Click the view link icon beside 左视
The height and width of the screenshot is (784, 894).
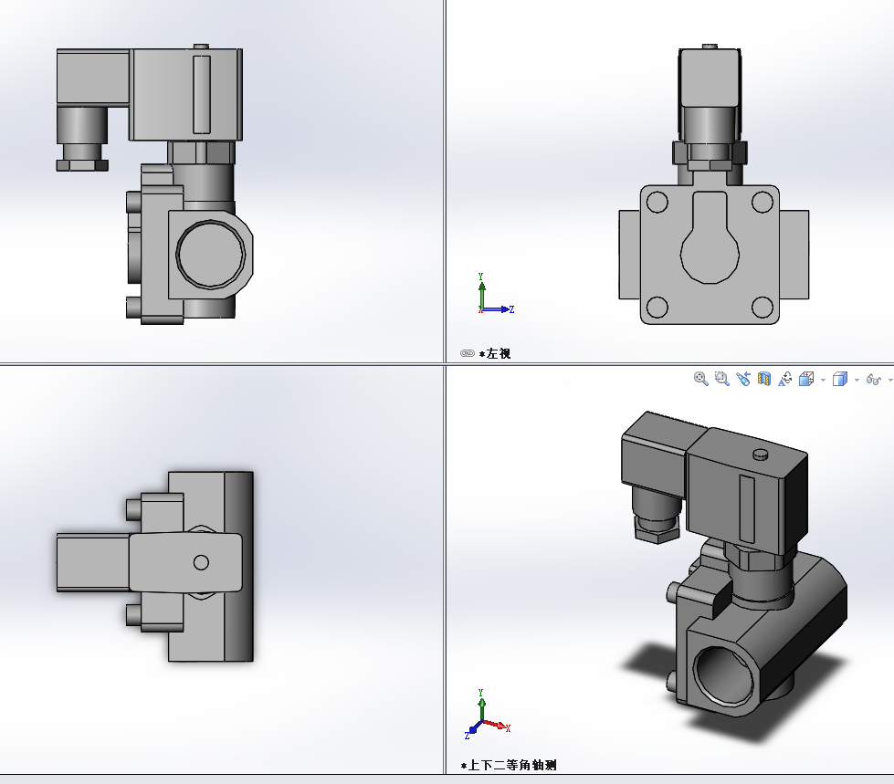[x=468, y=353]
